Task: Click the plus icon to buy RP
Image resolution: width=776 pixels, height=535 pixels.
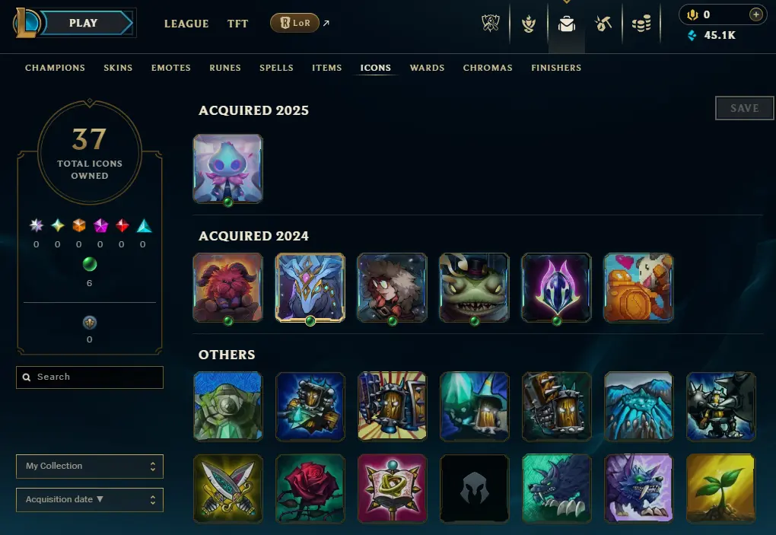Action: 755,15
